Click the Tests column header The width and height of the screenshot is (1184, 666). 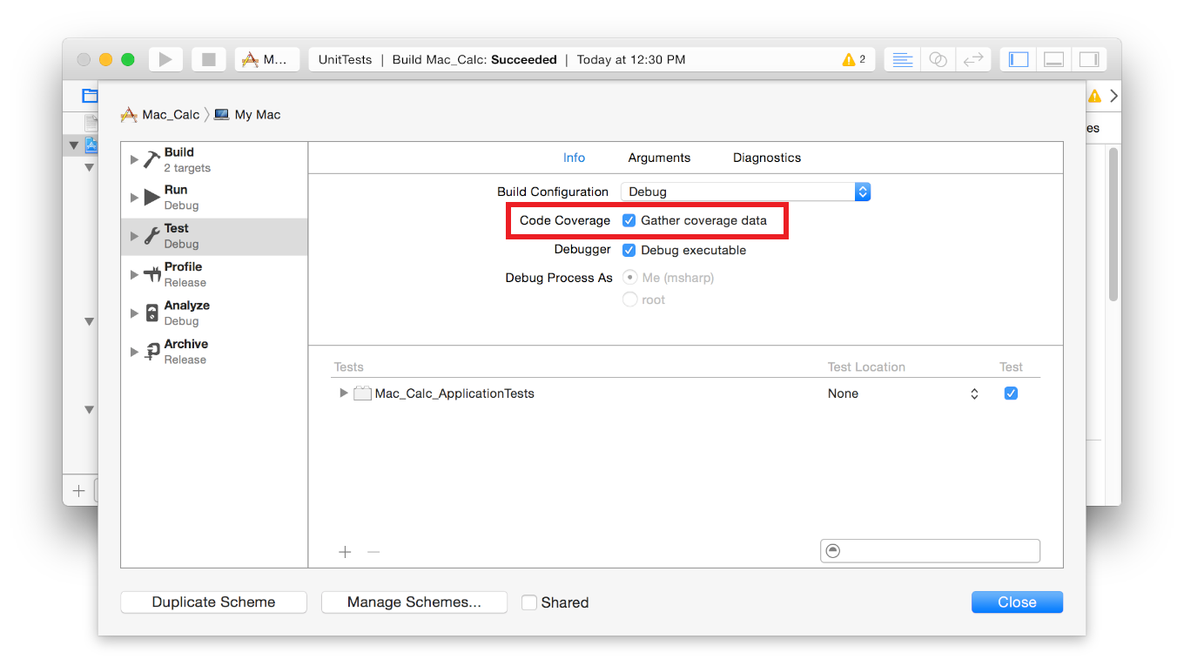[348, 367]
